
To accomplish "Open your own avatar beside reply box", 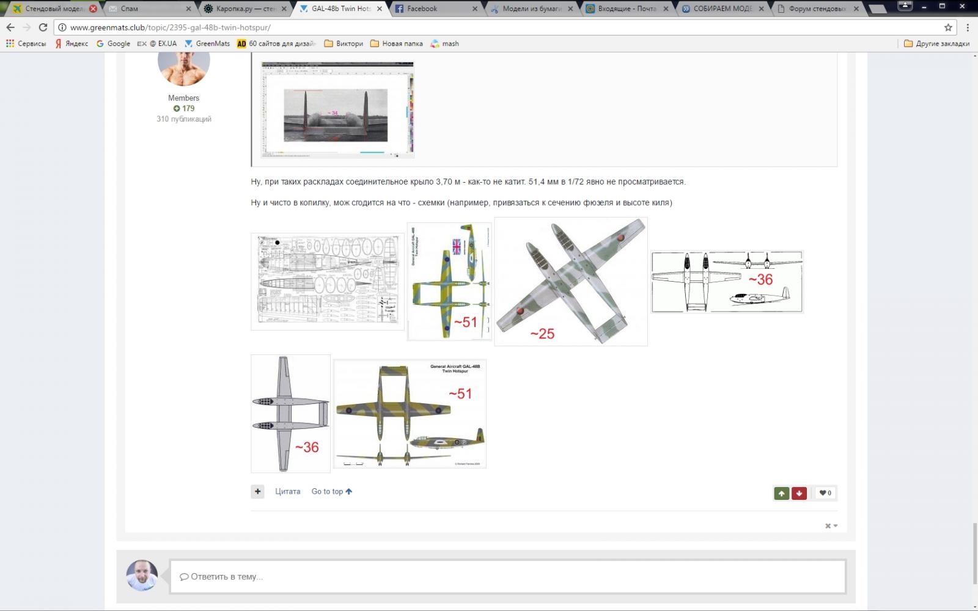I will pos(142,576).
